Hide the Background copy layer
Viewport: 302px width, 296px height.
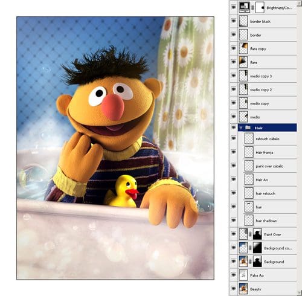(234, 248)
